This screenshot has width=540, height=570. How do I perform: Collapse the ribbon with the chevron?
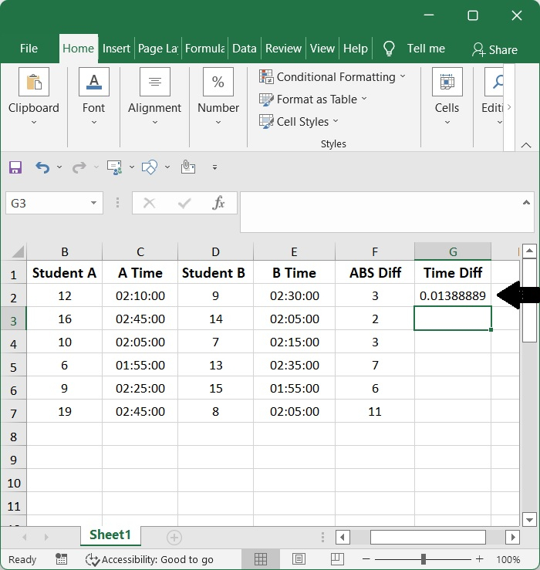tap(526, 145)
